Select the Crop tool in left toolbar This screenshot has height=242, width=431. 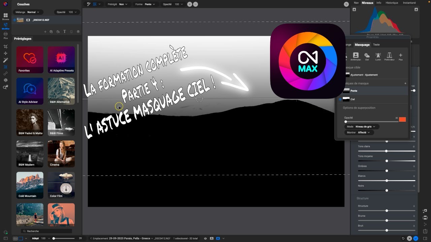(5, 46)
